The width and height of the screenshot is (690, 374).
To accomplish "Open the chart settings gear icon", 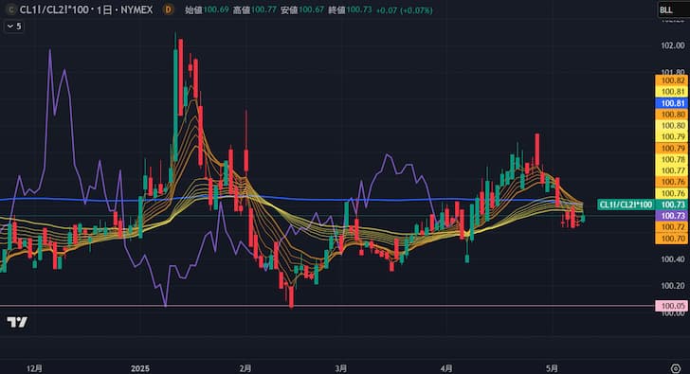I will point(676,368).
